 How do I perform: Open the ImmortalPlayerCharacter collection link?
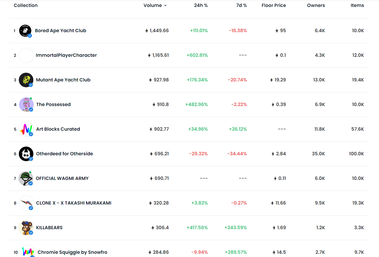pos(66,55)
